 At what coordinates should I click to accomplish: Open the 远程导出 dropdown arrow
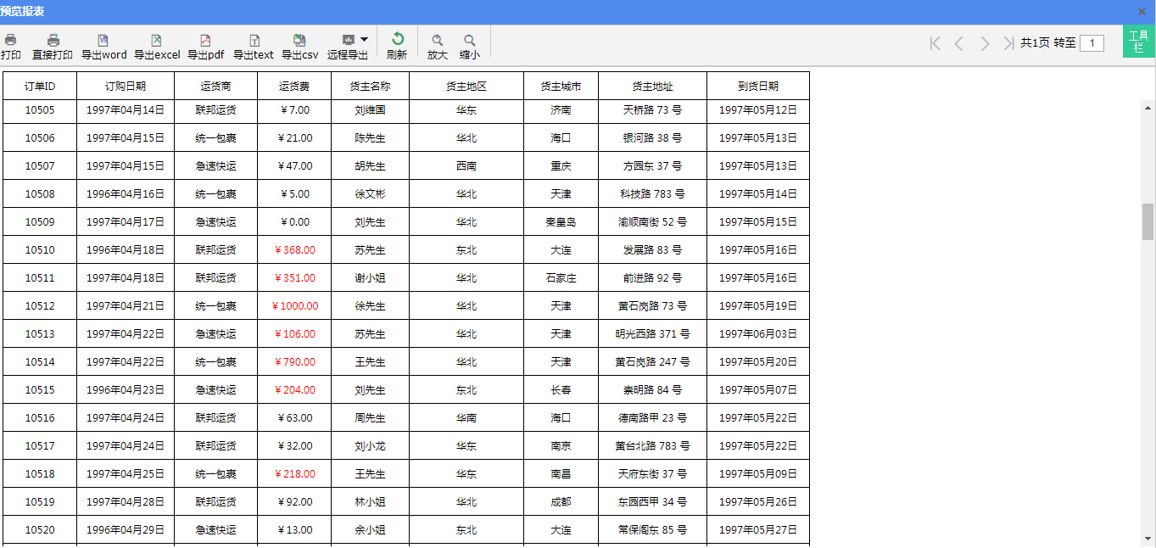coord(365,40)
